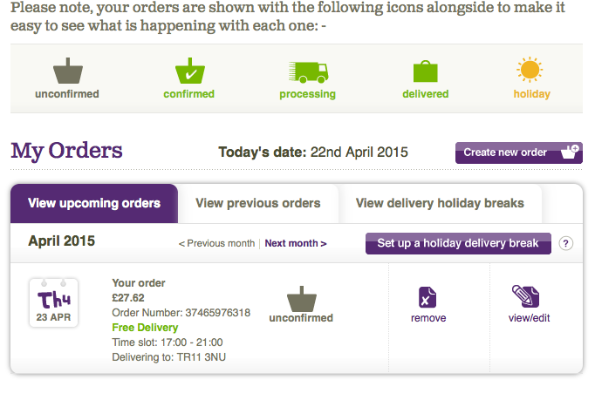Open the View previous orders tab
This screenshot has height=400, width=595.
pos(258,204)
